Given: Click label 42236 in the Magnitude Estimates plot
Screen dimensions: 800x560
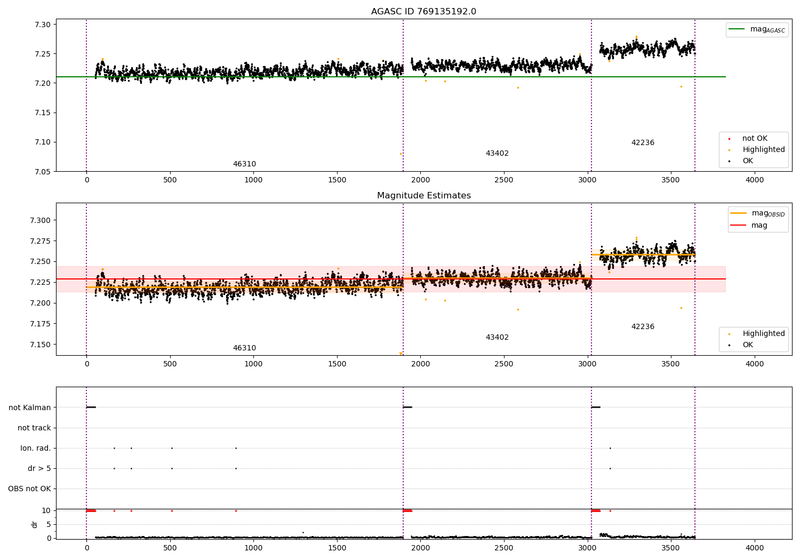Looking at the screenshot, I should click(643, 327).
